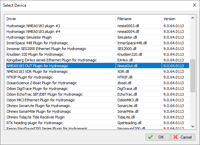Click the Cancel button
200x145 pixels.
click(183, 137)
